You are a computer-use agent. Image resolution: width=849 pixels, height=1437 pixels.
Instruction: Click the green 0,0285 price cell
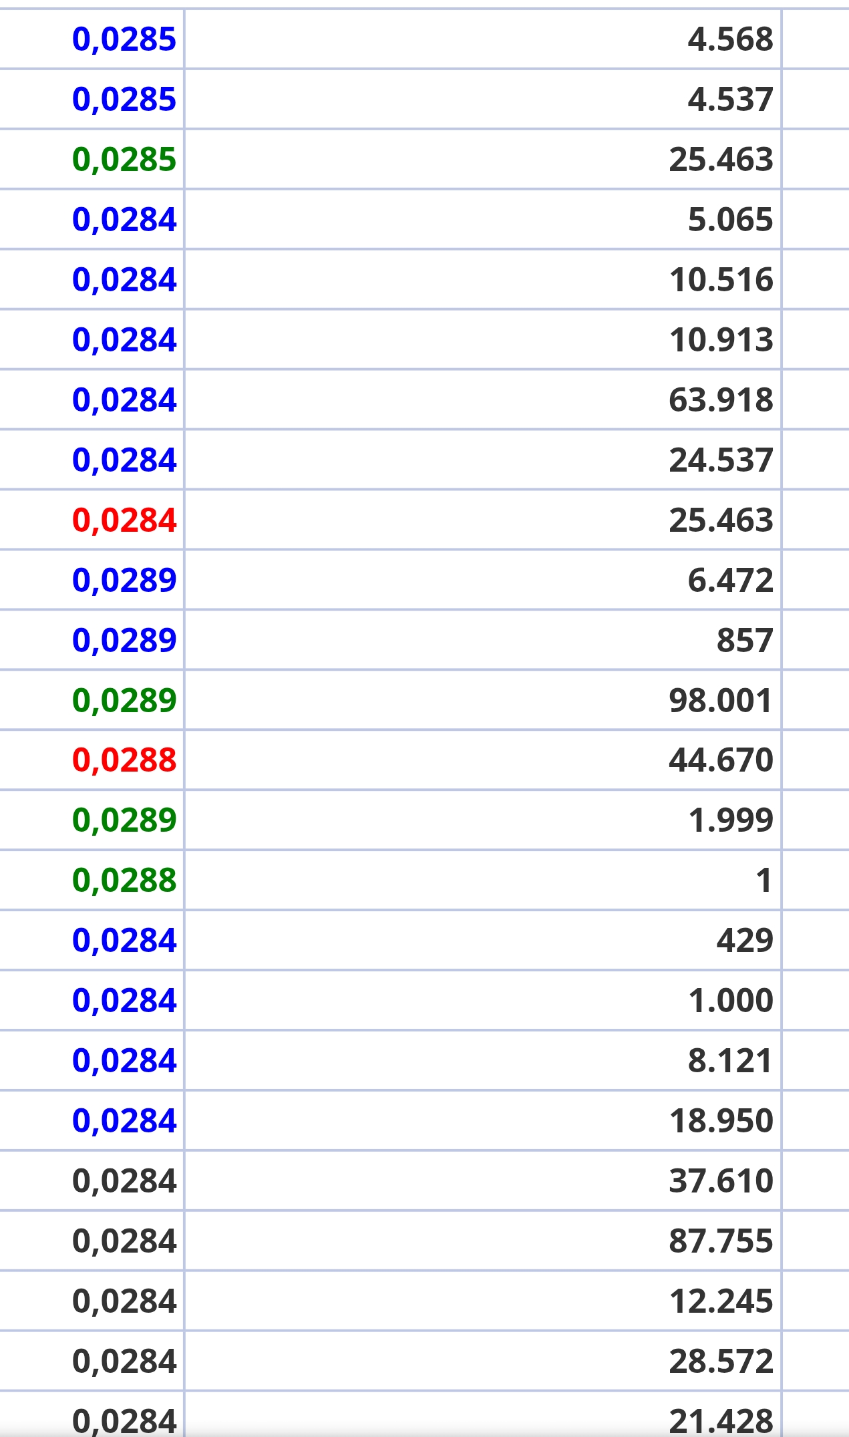click(92, 159)
